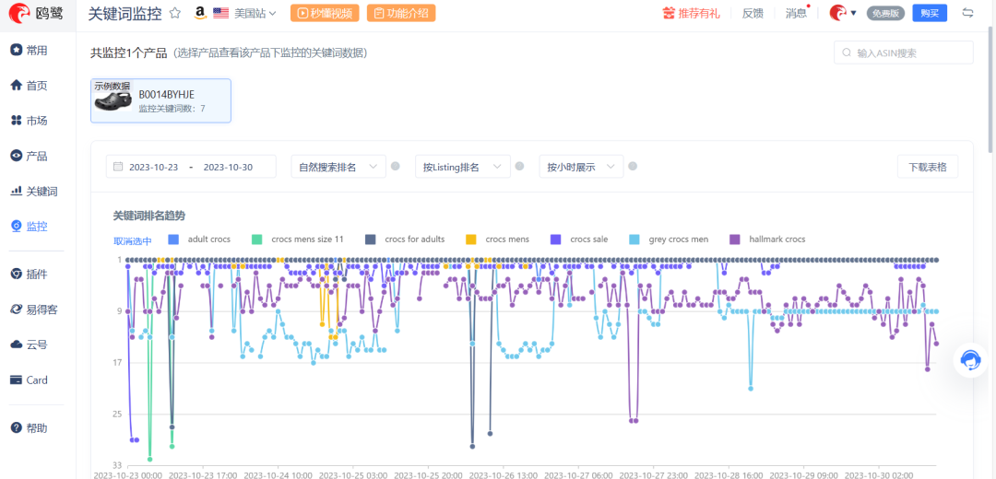Select the B0014BYHJE product card
The height and width of the screenshot is (479, 996).
(160, 100)
